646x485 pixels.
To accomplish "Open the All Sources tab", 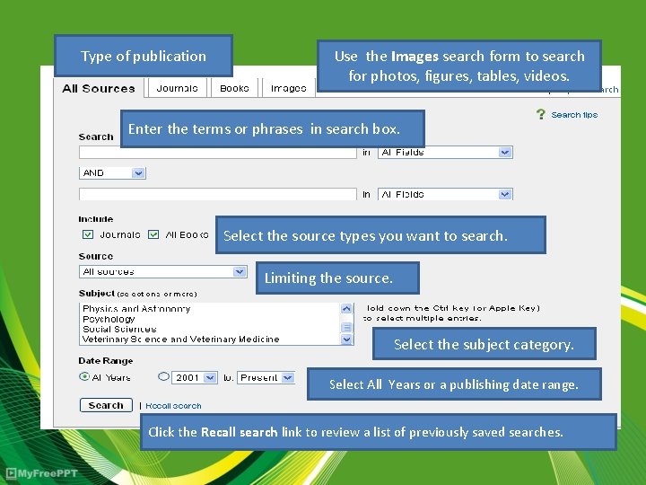I will (x=99, y=88).
